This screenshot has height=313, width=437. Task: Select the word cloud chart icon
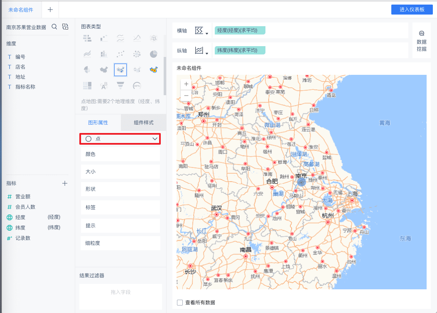[x=104, y=85]
